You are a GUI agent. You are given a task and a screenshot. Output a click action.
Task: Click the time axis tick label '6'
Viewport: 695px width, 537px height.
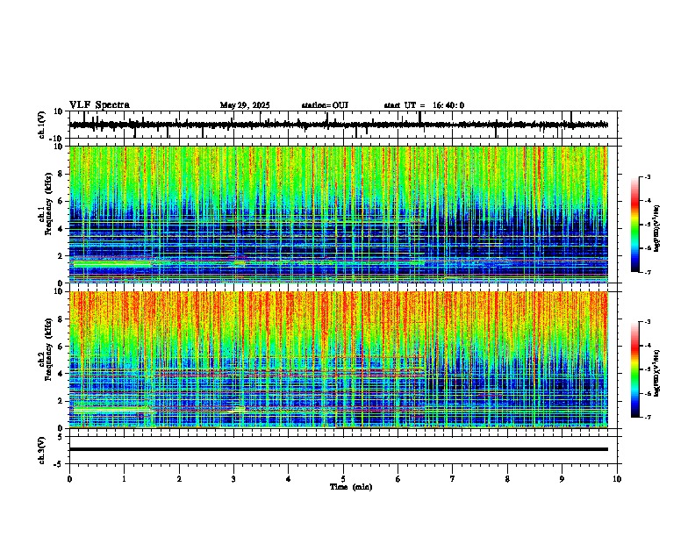coord(398,479)
